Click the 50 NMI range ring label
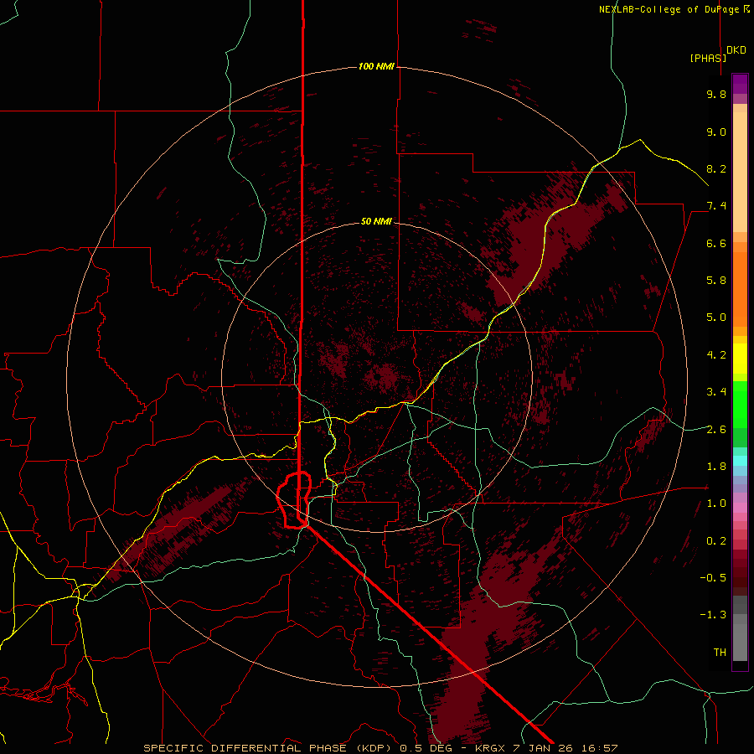 (x=376, y=222)
